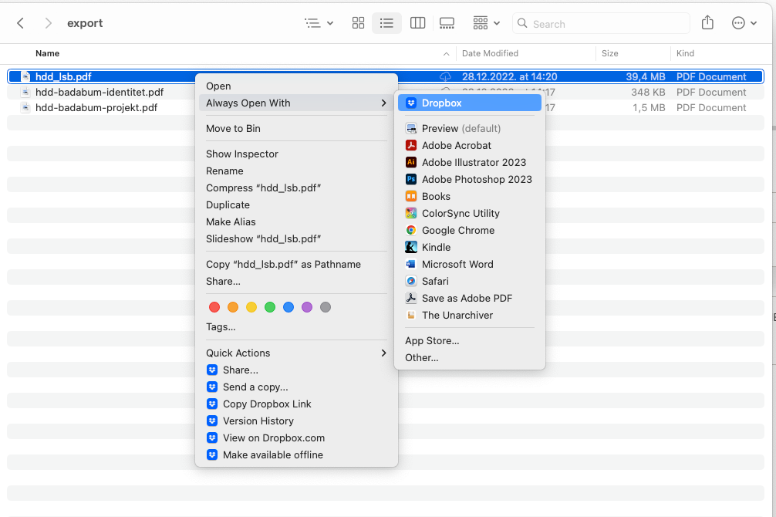Click inside the Search field
776x517 pixels.
(602, 24)
